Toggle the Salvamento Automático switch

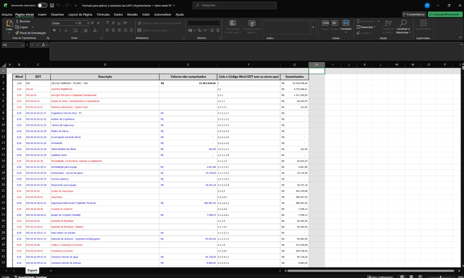pyautogui.click(x=42, y=6)
